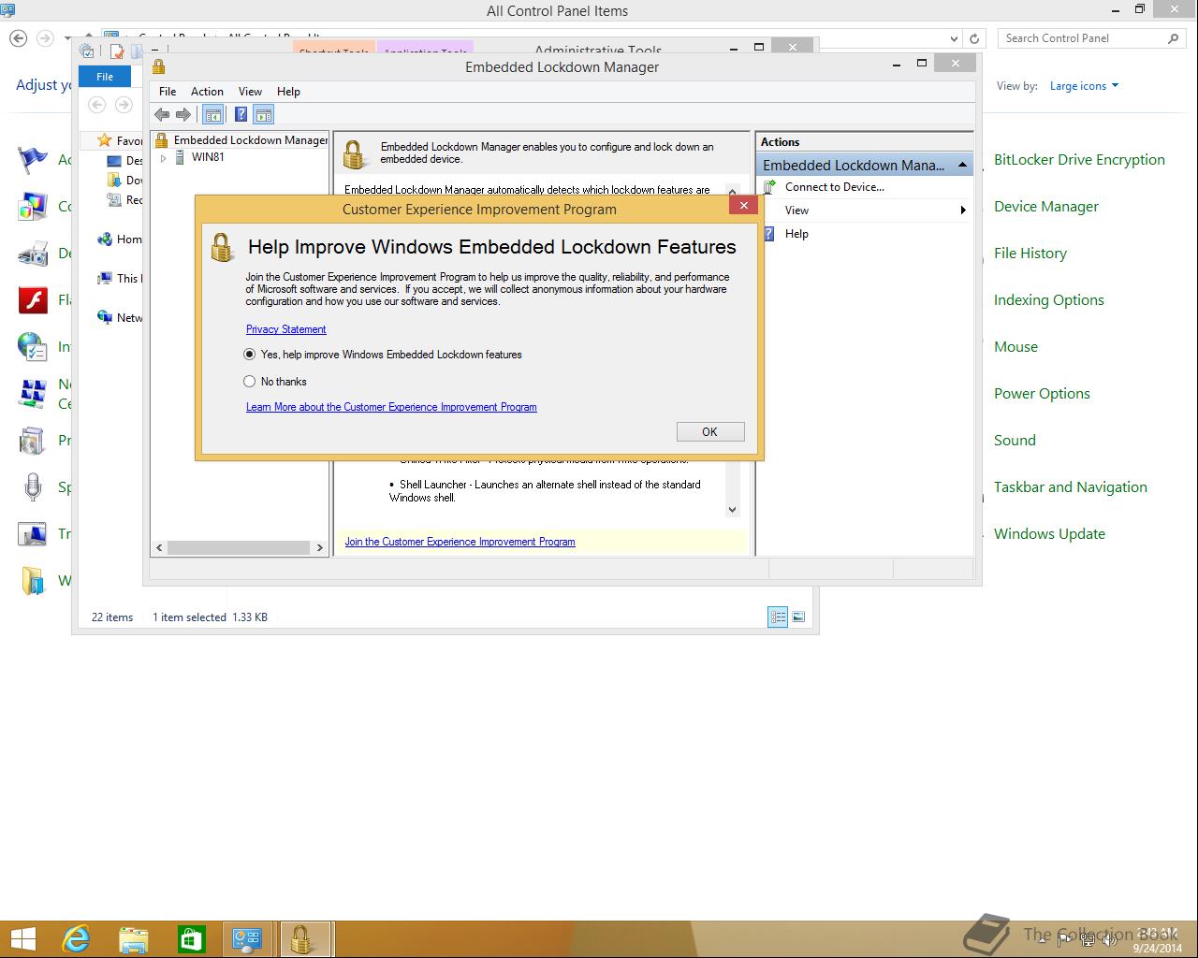Image resolution: width=1198 pixels, height=958 pixels.
Task: Expand the View submenu in Actions pane
Action: [x=963, y=210]
